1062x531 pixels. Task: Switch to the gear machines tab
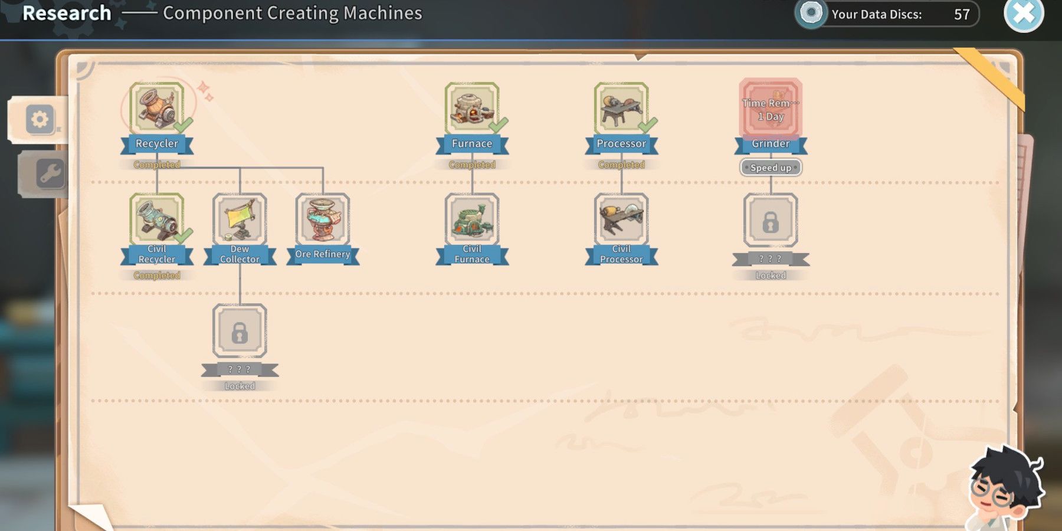click(40, 120)
